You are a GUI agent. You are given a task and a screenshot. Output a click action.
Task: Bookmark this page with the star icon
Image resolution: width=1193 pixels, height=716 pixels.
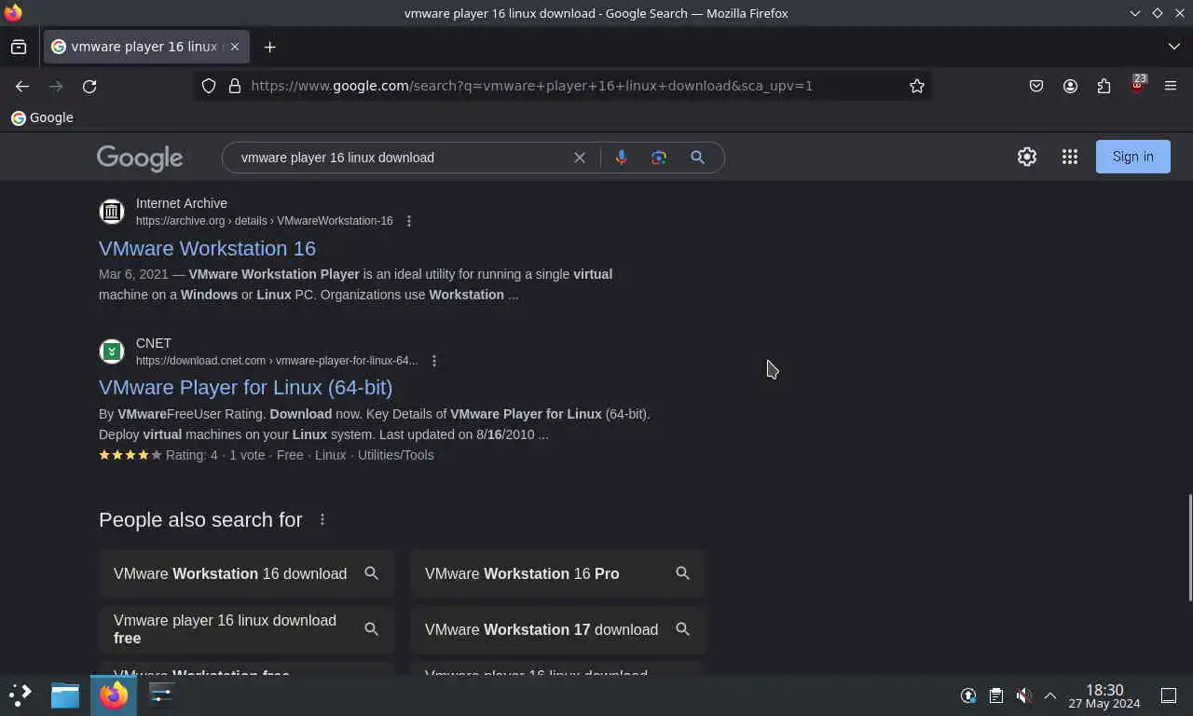[917, 86]
